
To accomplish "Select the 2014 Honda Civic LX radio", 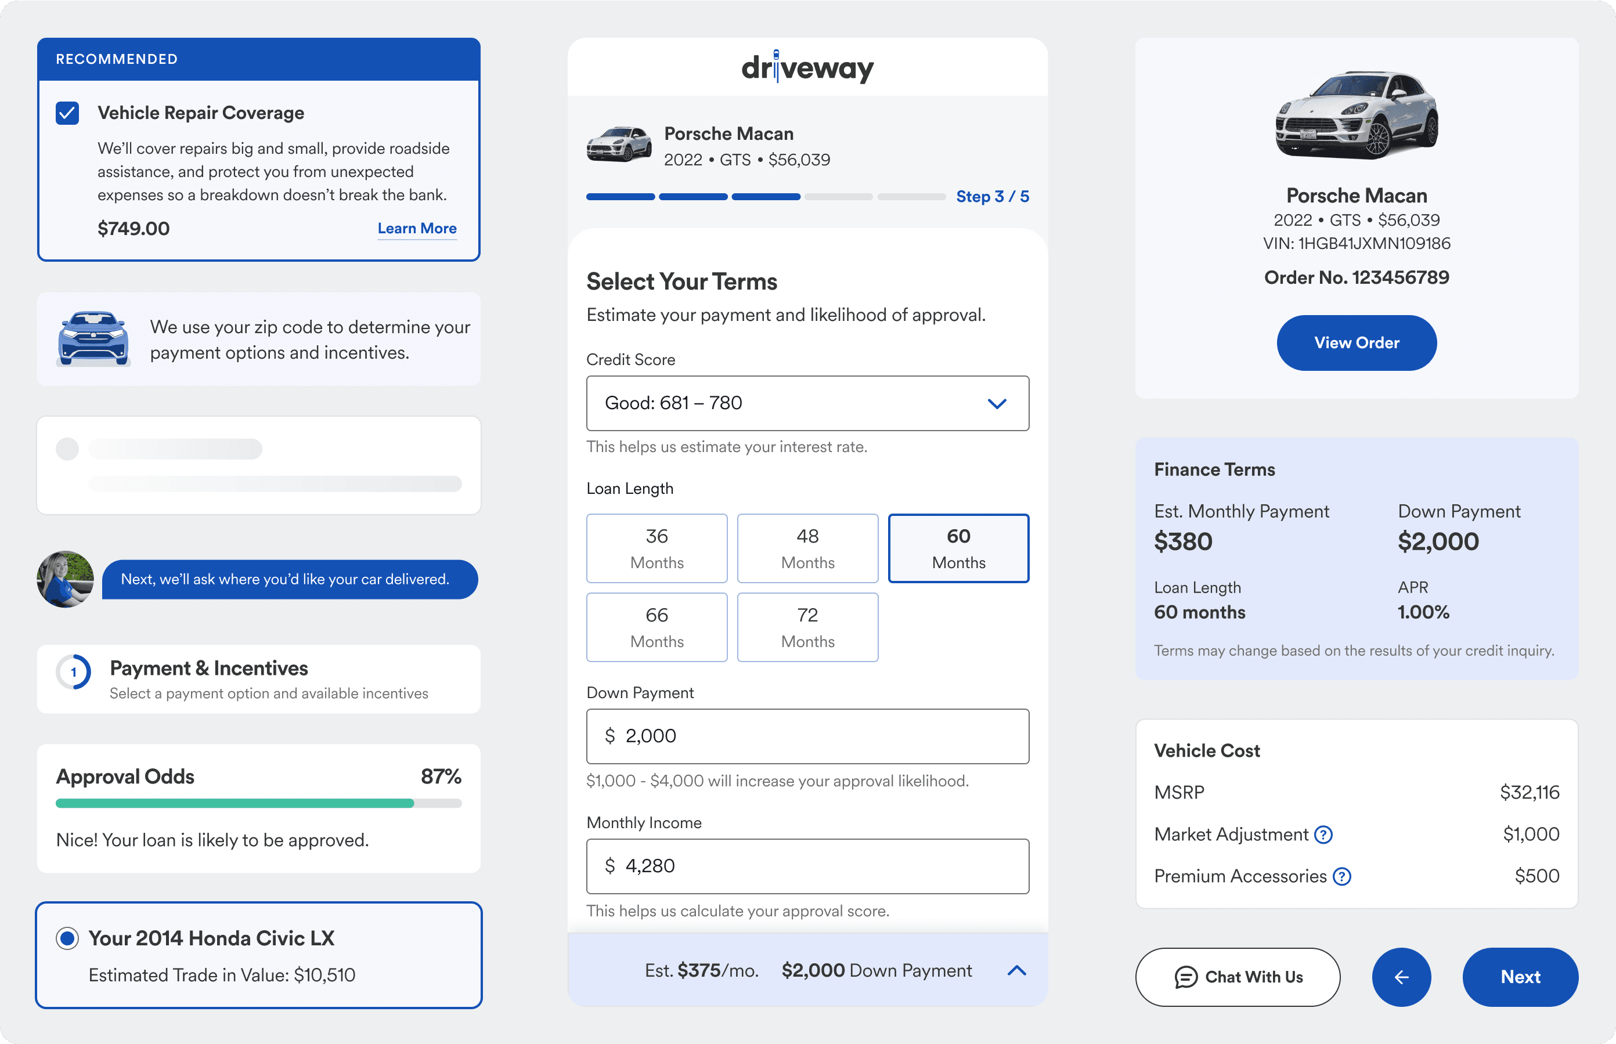I will [x=67, y=938].
